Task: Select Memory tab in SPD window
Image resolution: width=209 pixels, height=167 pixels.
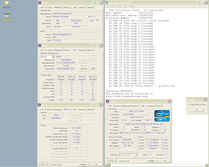Action: coord(67,50)
